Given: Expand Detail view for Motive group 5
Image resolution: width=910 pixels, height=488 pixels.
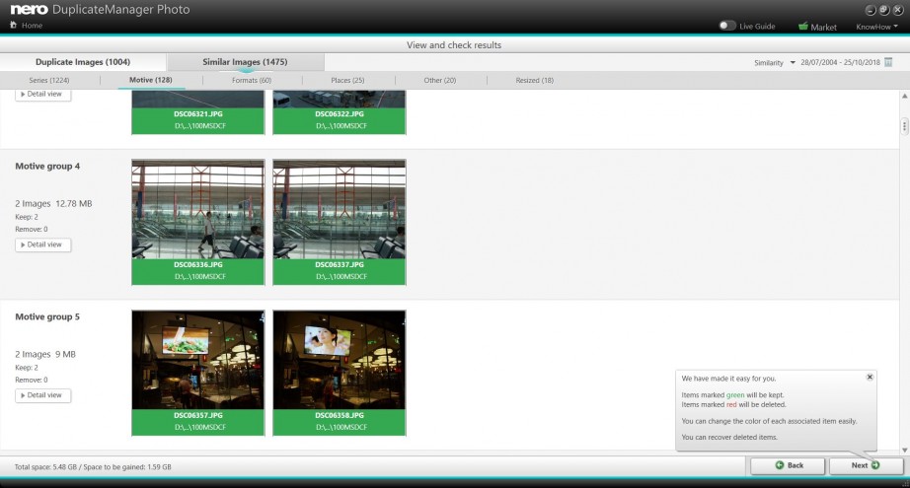Looking at the screenshot, I should point(43,395).
